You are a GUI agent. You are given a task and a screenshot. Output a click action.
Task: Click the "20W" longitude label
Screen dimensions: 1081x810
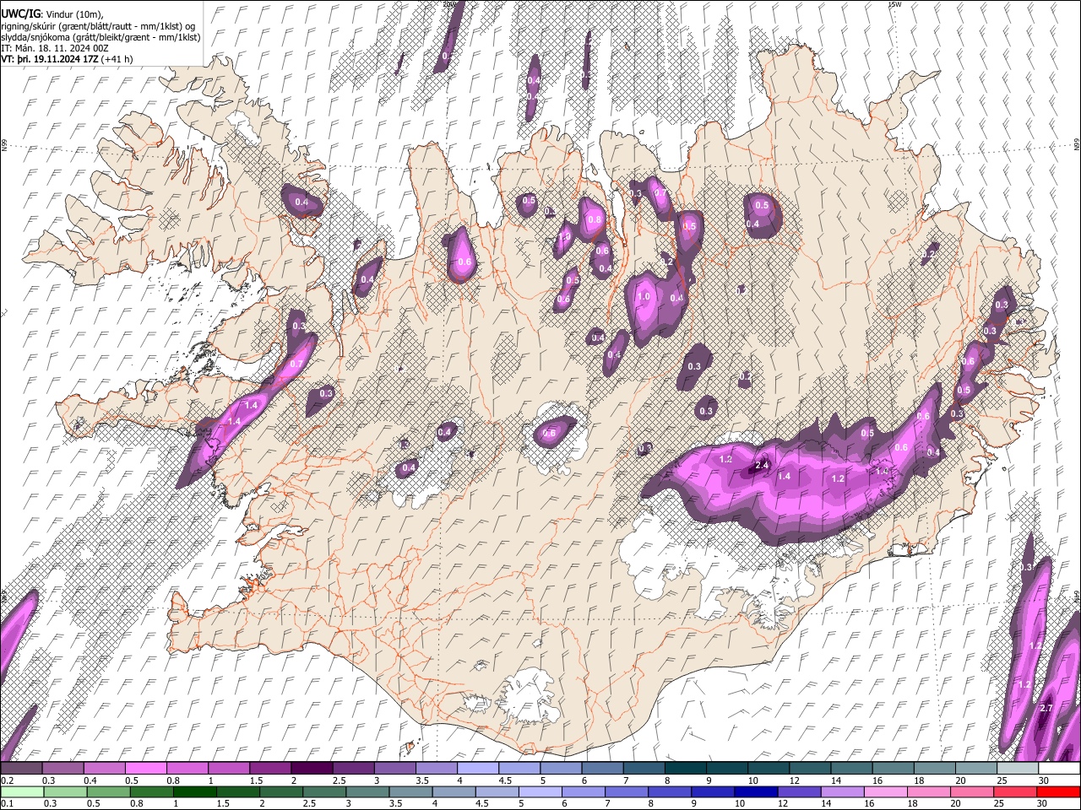[x=448, y=4]
